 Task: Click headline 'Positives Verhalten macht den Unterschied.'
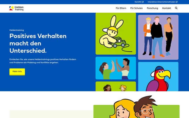(x=38, y=43)
